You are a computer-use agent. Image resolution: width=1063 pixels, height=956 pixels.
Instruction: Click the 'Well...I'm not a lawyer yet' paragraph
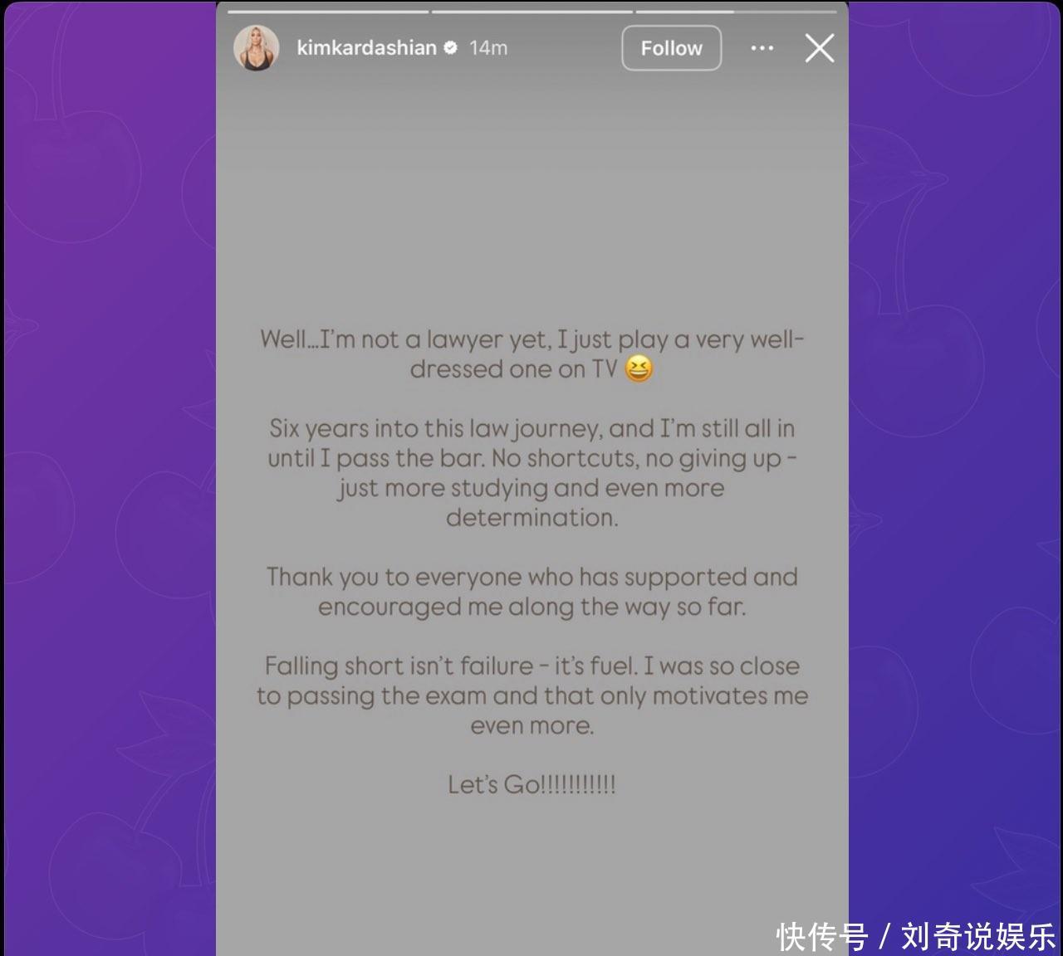click(x=531, y=354)
